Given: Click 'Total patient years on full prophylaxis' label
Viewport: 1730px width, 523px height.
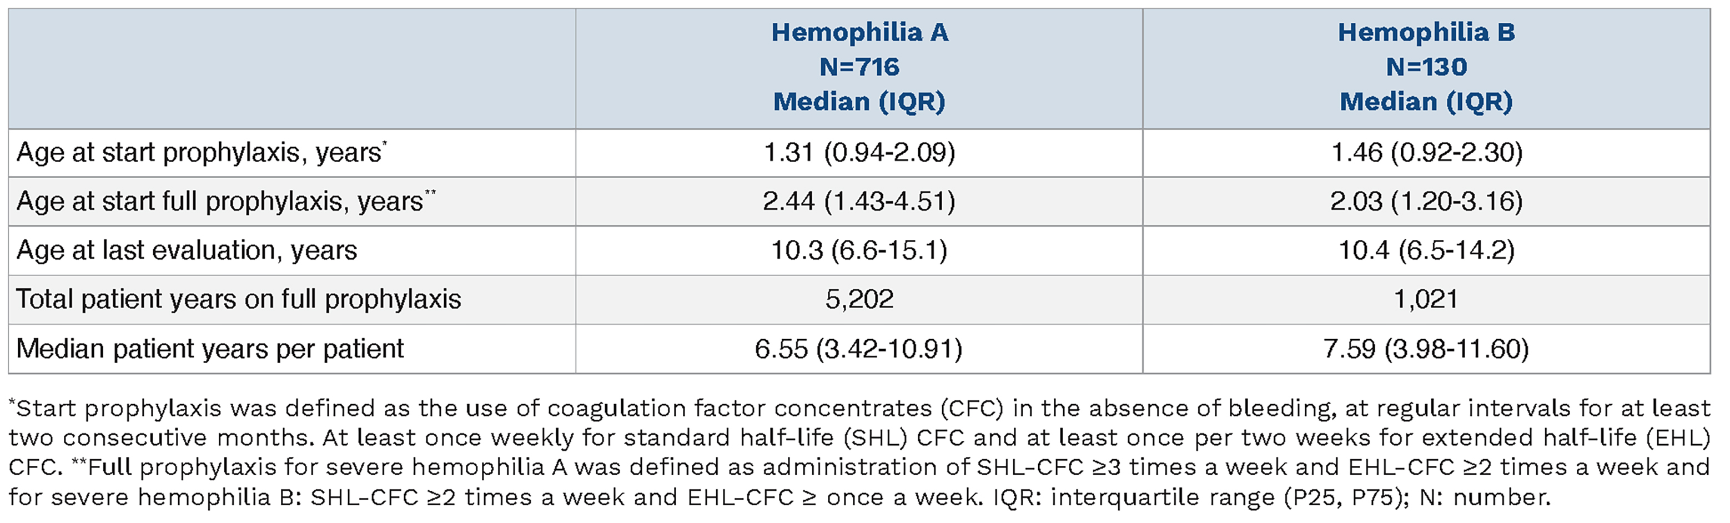Looking at the screenshot, I should (238, 299).
